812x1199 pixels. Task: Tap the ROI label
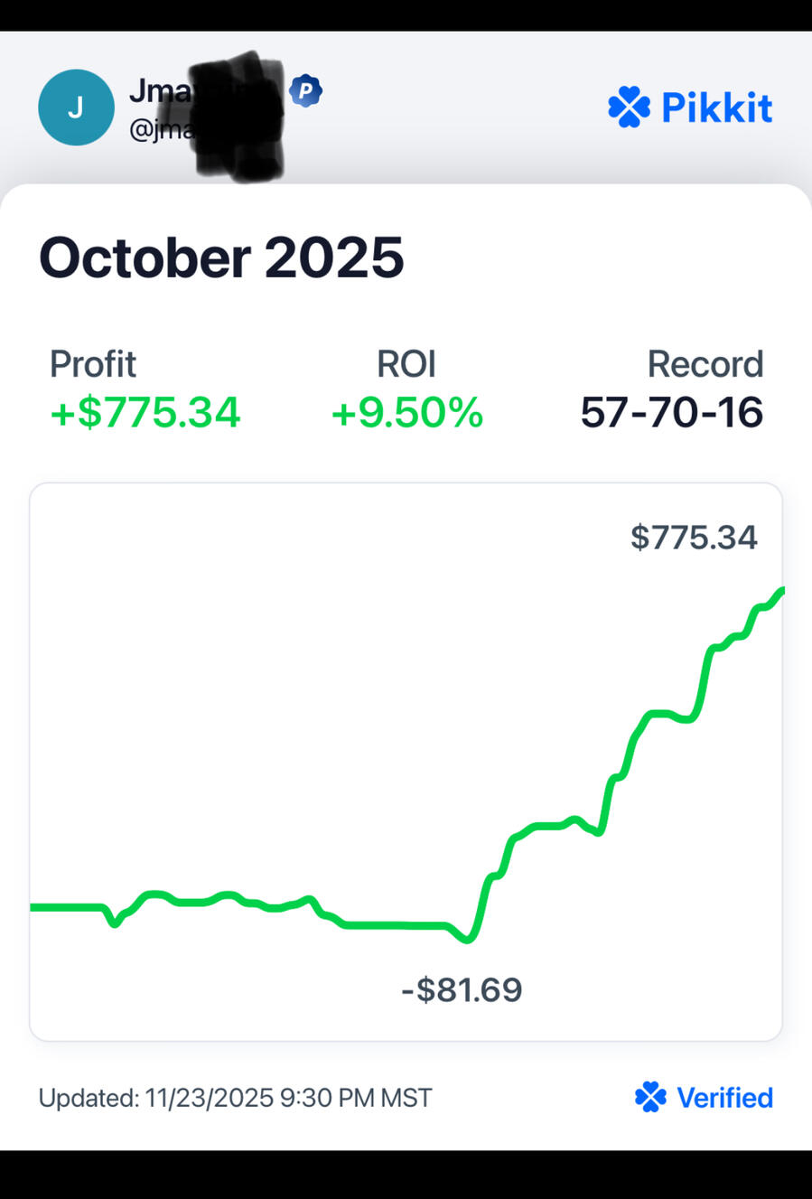click(x=406, y=364)
